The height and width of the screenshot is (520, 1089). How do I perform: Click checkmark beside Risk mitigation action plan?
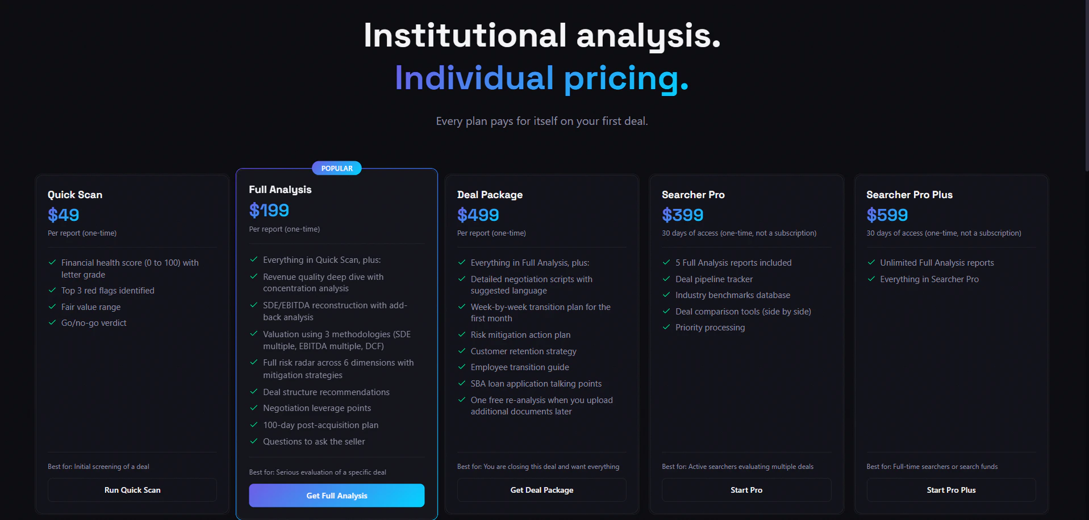(x=462, y=334)
